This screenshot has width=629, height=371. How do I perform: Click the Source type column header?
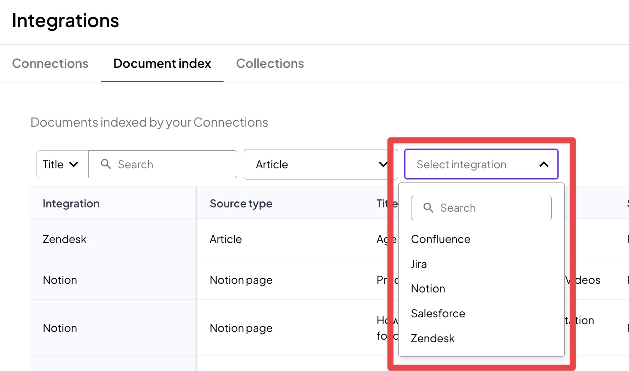coord(241,204)
